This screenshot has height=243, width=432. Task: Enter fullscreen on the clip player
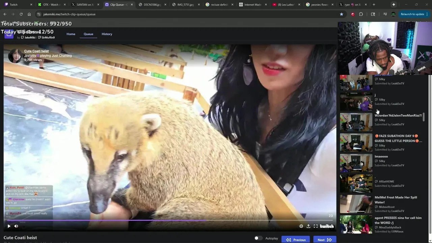tap(316, 226)
